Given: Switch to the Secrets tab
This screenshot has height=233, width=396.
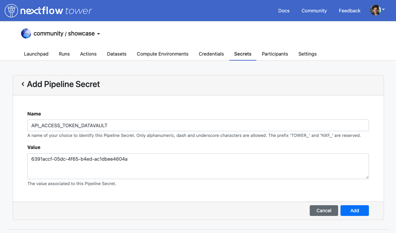Looking at the screenshot, I should pos(242,54).
